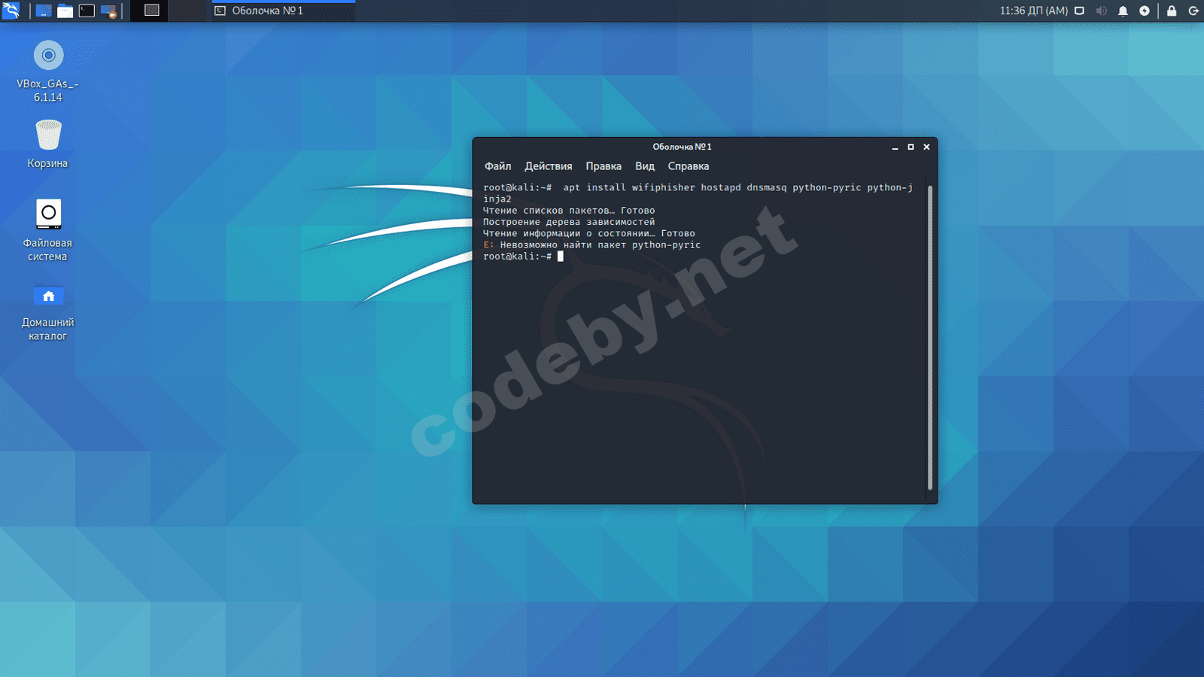Minimize the Оболочка №1 terminal window
The height and width of the screenshot is (677, 1204).
coord(895,147)
